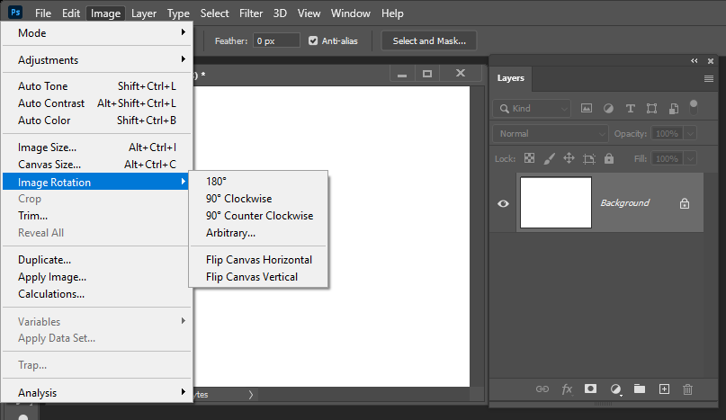
Task: Click the Feather input field
Action: coord(276,40)
